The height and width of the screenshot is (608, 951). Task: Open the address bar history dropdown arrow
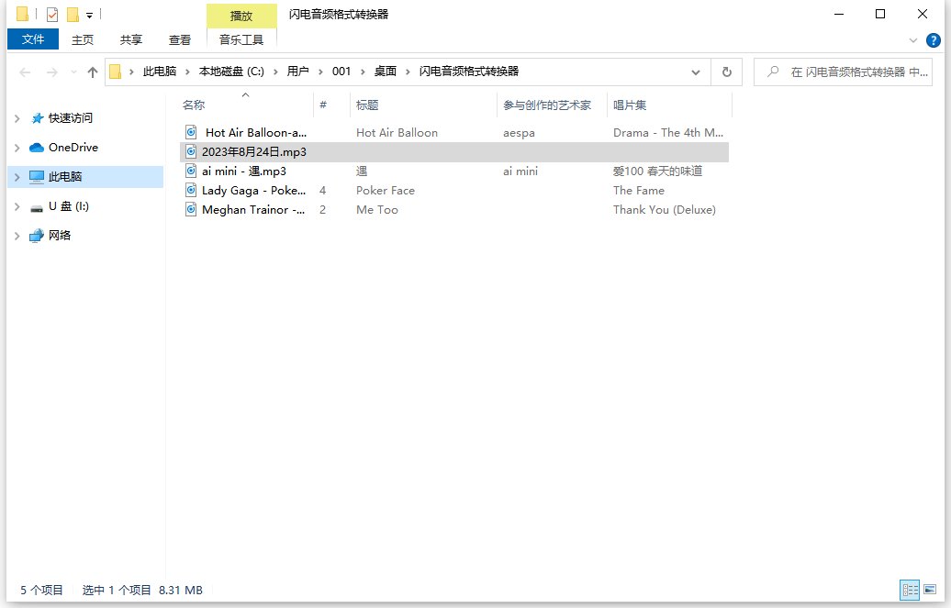[x=696, y=71]
